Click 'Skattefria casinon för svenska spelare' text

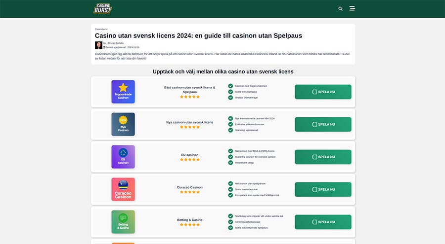click(x=255, y=157)
